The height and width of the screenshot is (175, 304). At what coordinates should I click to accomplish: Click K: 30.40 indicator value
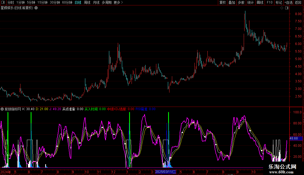click(28, 109)
